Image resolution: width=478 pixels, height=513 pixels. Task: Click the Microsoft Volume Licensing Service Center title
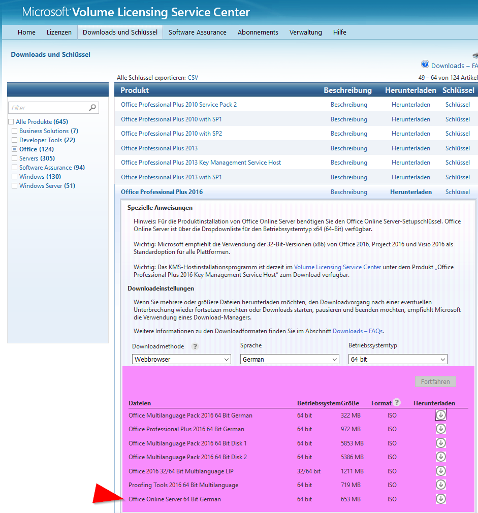[x=136, y=12]
